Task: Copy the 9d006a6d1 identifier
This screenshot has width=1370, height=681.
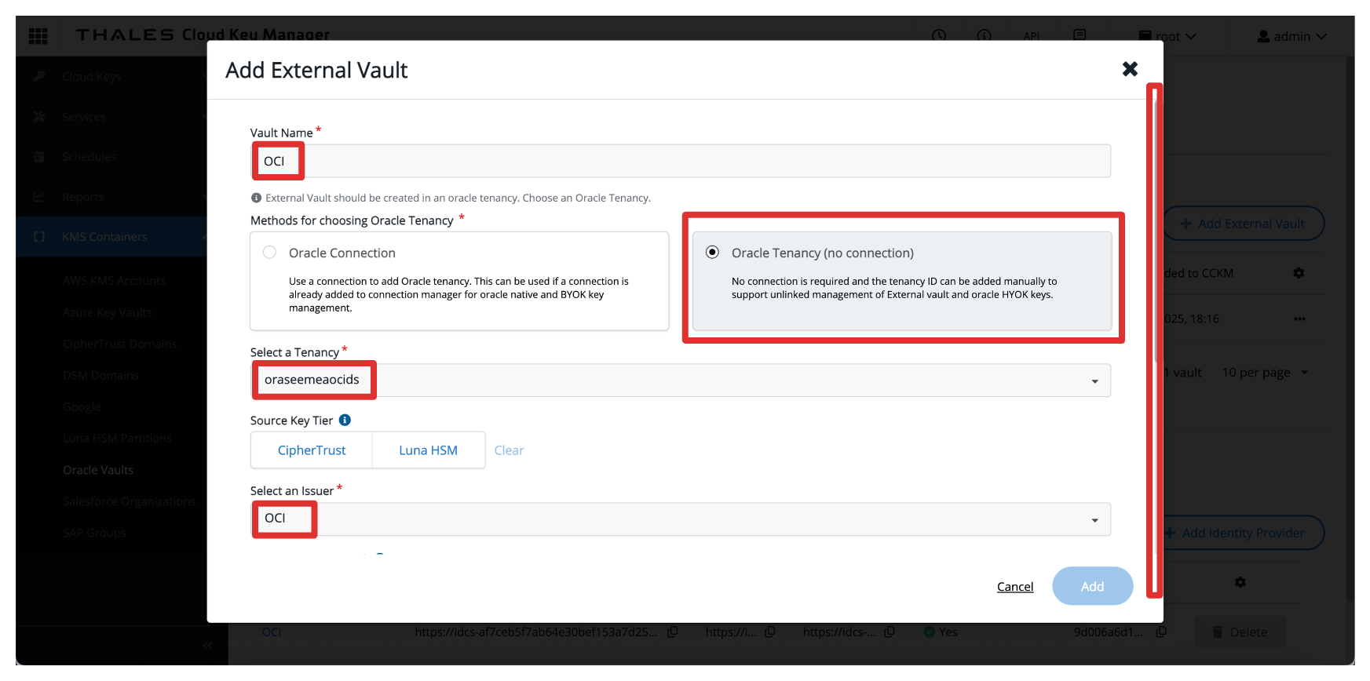Action: (1161, 632)
